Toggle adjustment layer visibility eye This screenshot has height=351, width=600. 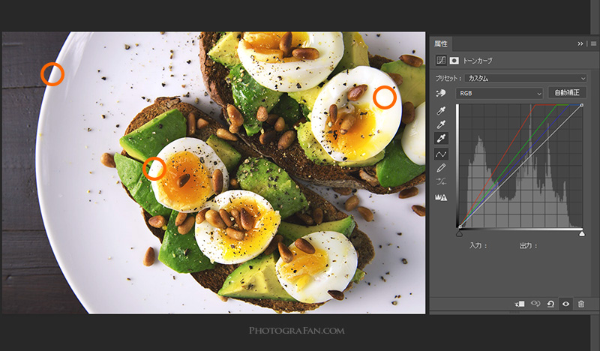(x=565, y=304)
